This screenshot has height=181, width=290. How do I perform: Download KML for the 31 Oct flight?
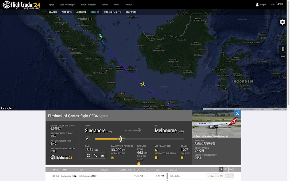(211, 176)
